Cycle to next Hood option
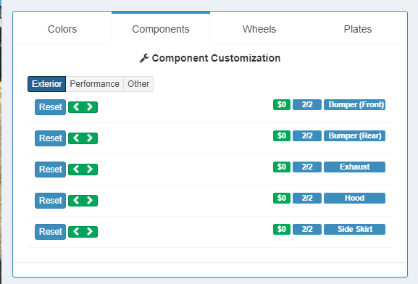Viewport: 418px width, 284px height. [91, 201]
